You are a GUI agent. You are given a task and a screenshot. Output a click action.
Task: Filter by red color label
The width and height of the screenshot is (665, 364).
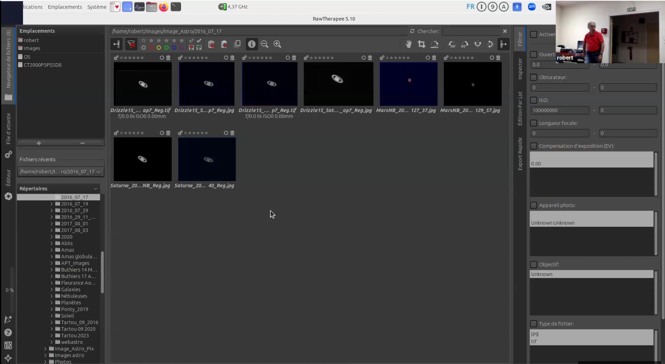coord(151,48)
